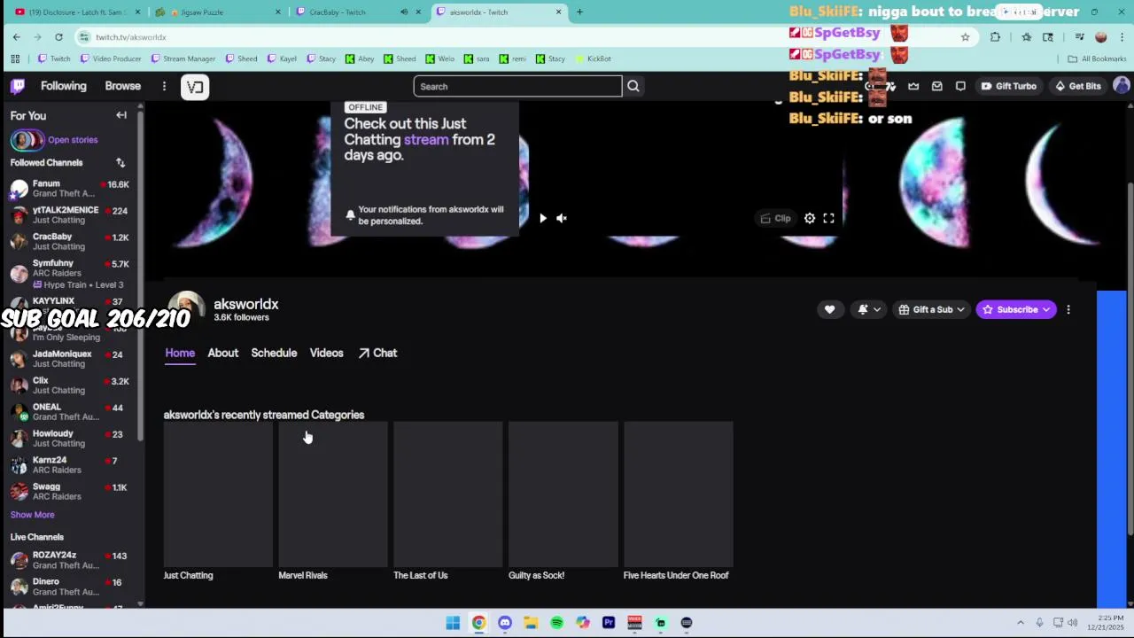Switch to the Schedule tab
The height and width of the screenshot is (638, 1134).
tap(274, 353)
